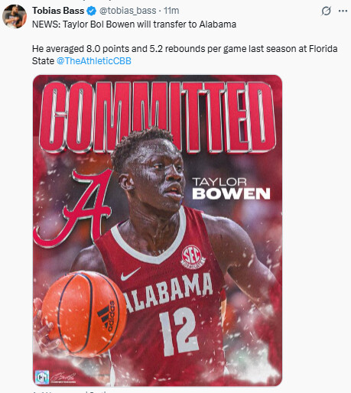Click the TAYLOR BOWEN name label
Viewport: 351px width, 393px height.
click(x=231, y=189)
